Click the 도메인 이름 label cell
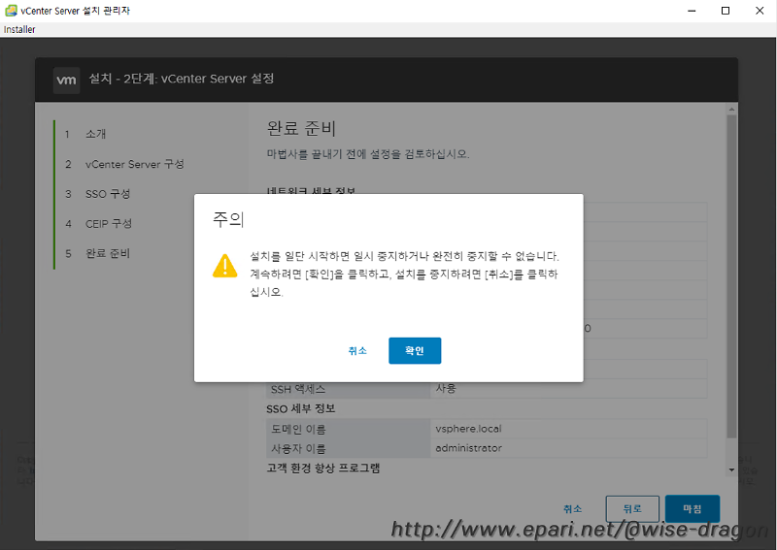 348,429
